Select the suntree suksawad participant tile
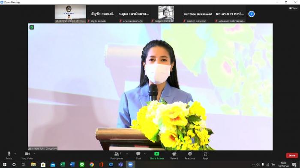 [x=198, y=14]
